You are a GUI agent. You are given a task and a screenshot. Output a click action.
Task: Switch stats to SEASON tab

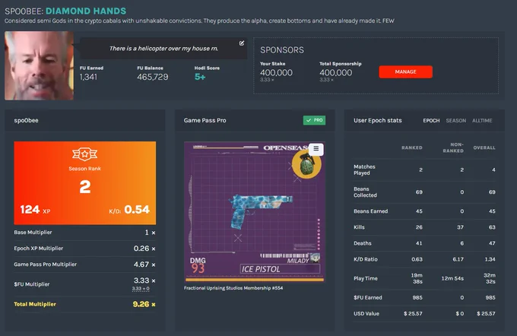tap(456, 121)
